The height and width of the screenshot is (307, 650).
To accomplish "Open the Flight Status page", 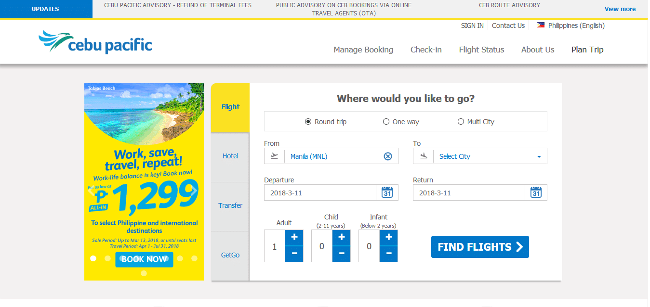I will [481, 50].
